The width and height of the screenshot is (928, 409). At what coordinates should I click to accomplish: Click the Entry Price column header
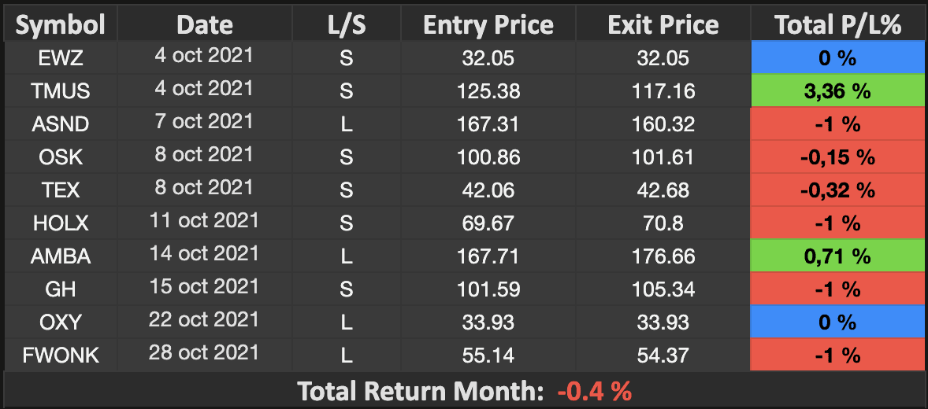tap(488, 25)
